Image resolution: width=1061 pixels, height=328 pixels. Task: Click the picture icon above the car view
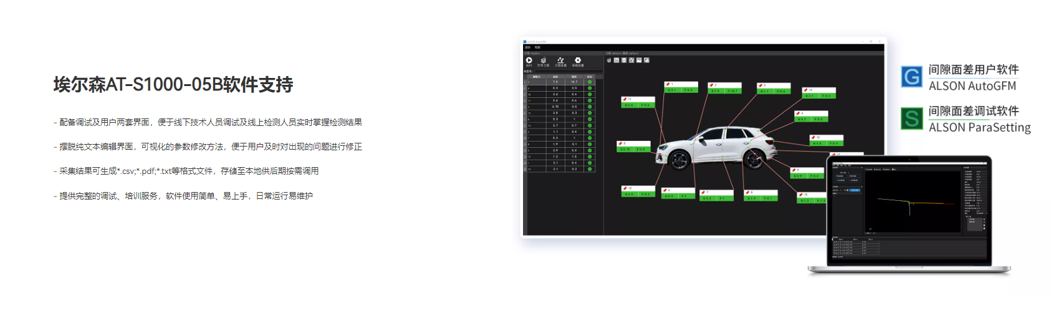click(x=639, y=60)
